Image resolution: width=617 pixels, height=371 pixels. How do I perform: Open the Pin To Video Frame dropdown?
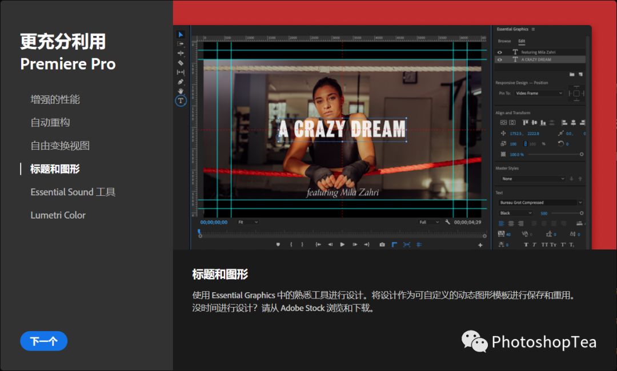click(539, 93)
